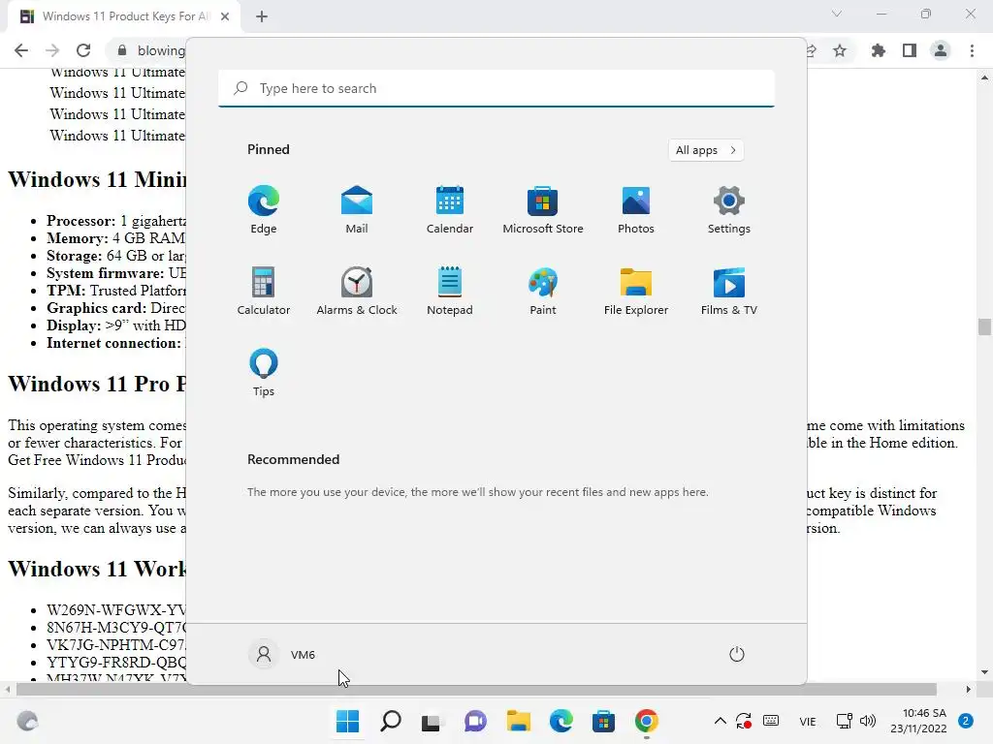Screen dimensions: 993x744
Task: Show hidden system tray icons
Action: 721,721
